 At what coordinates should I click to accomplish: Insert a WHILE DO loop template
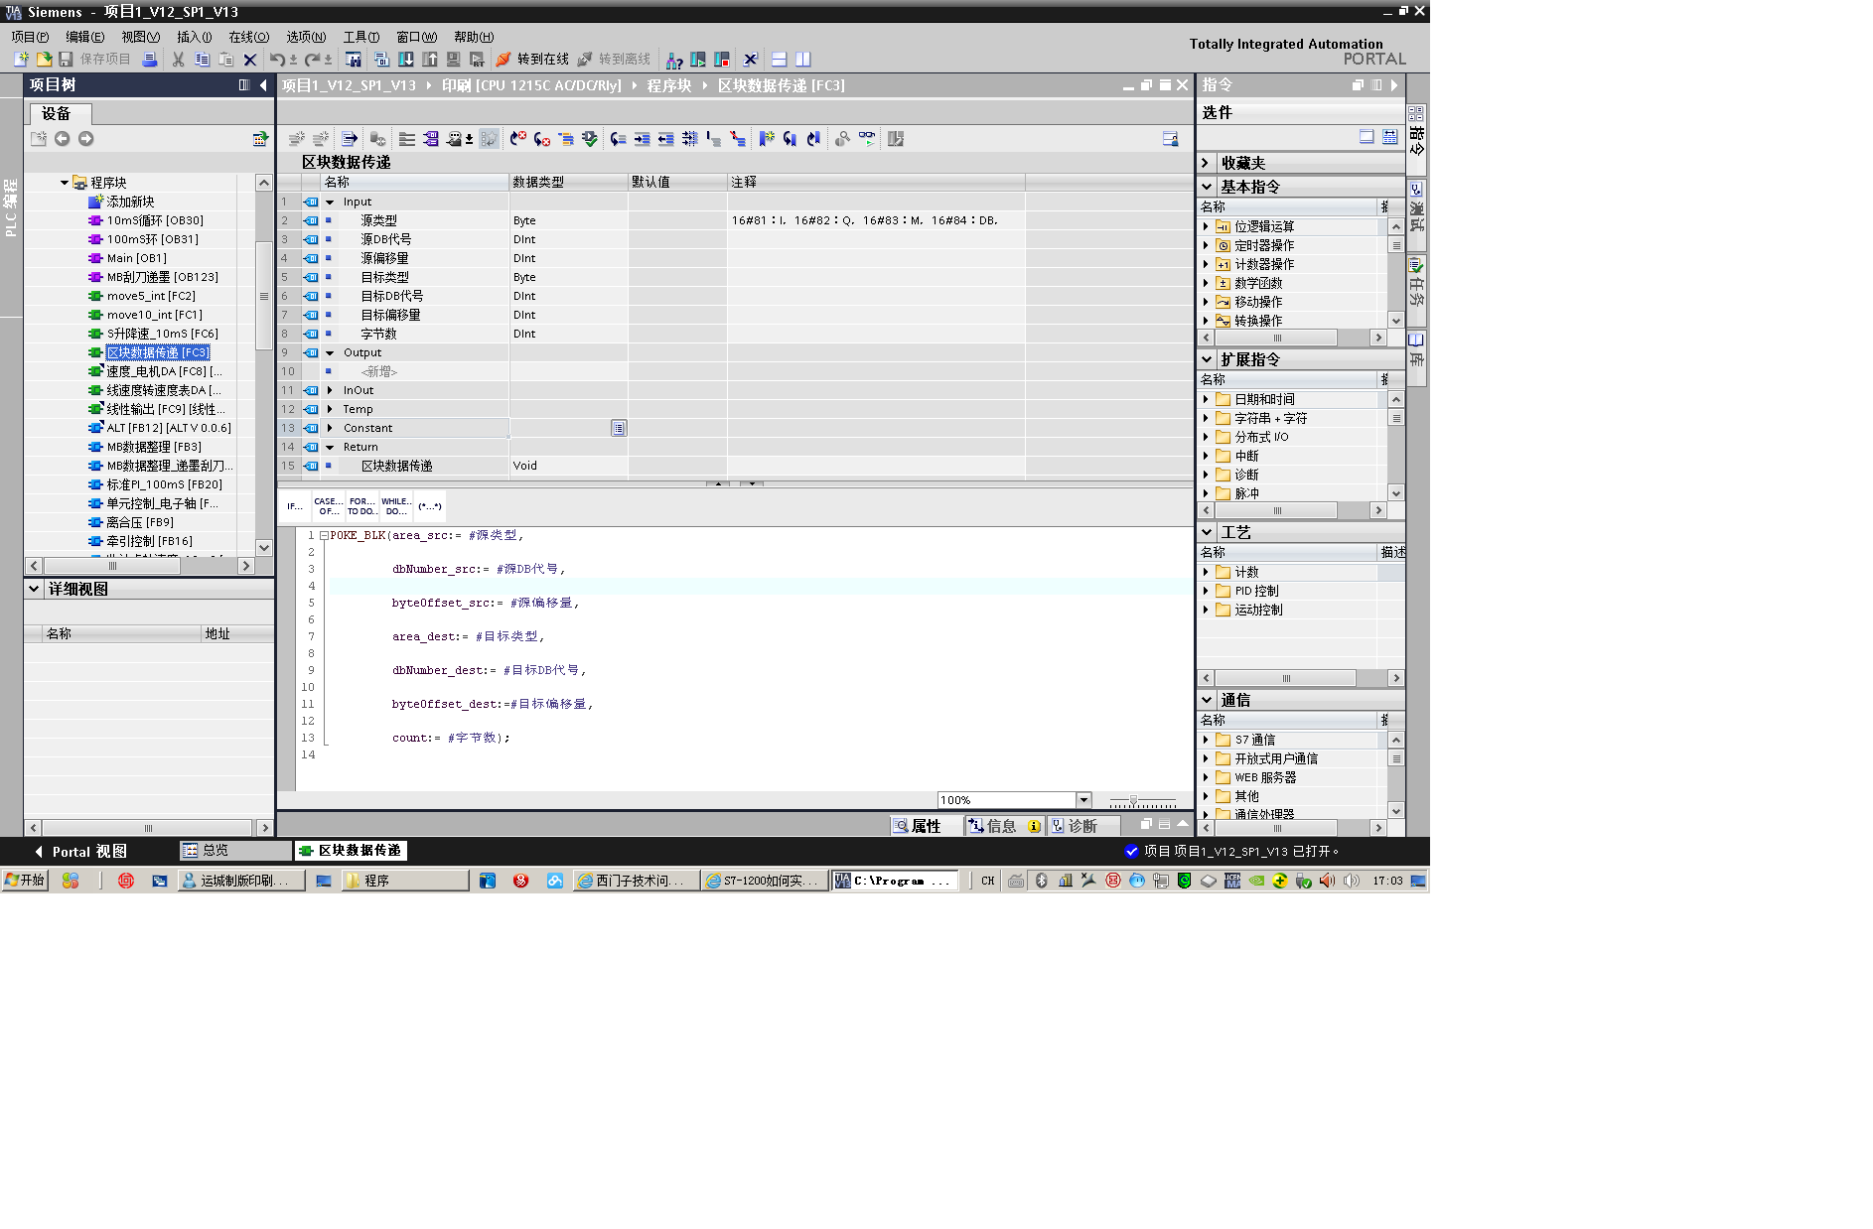tap(396, 506)
